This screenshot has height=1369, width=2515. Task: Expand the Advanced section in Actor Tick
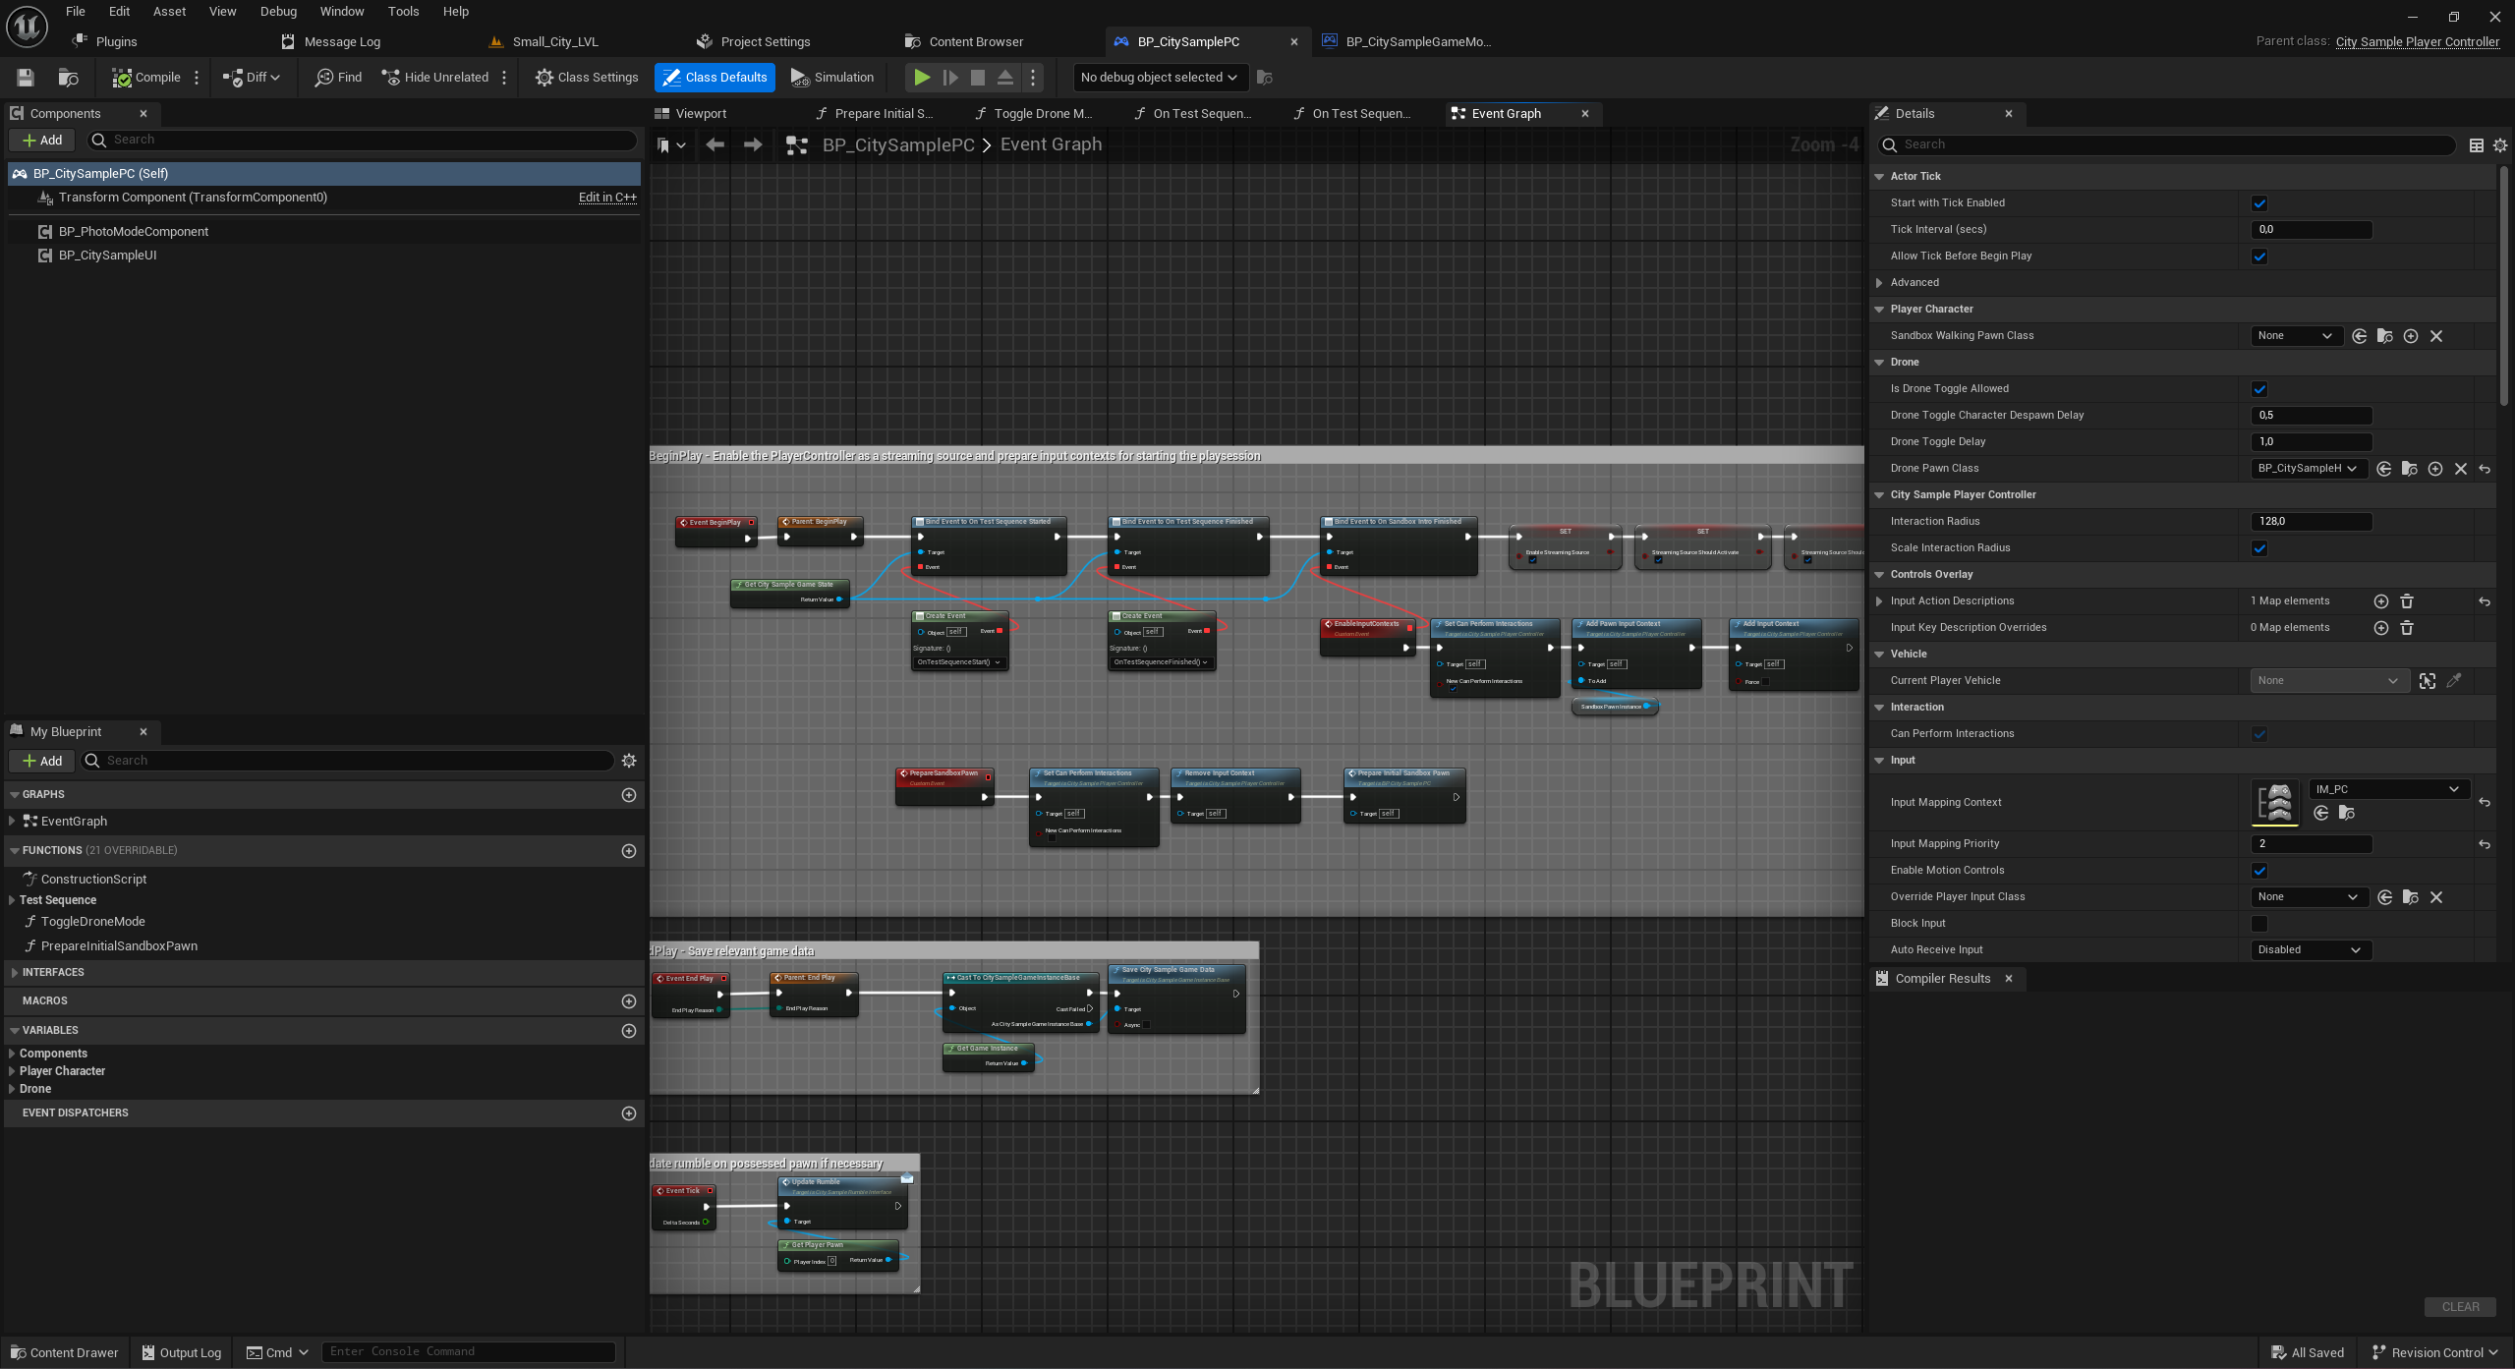(1879, 283)
